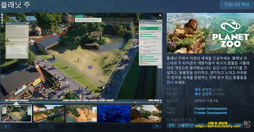Click the left arrow of the thumbnail strip

point(5,126)
